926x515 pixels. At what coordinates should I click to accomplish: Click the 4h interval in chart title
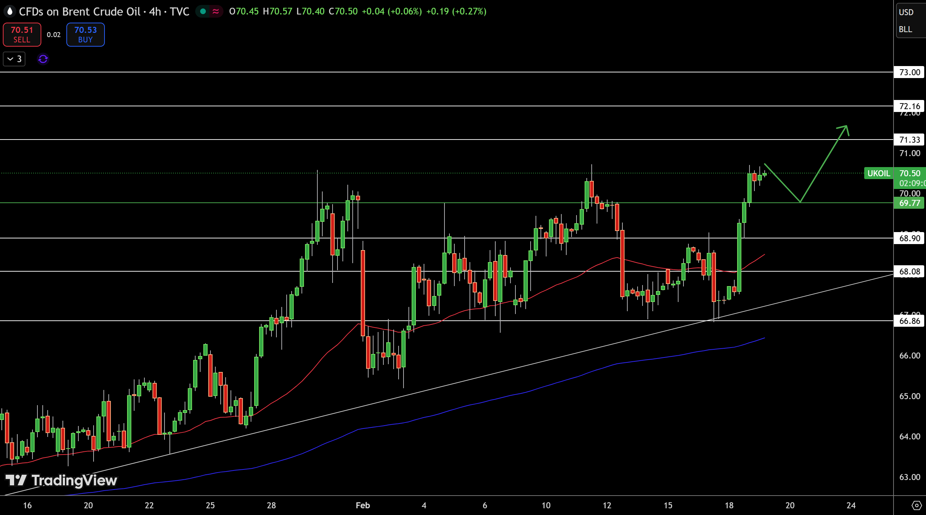155,12
